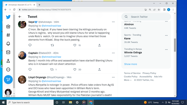Click the Twitter bird logo
The height and width of the screenshot is (105, 187).
8,17
